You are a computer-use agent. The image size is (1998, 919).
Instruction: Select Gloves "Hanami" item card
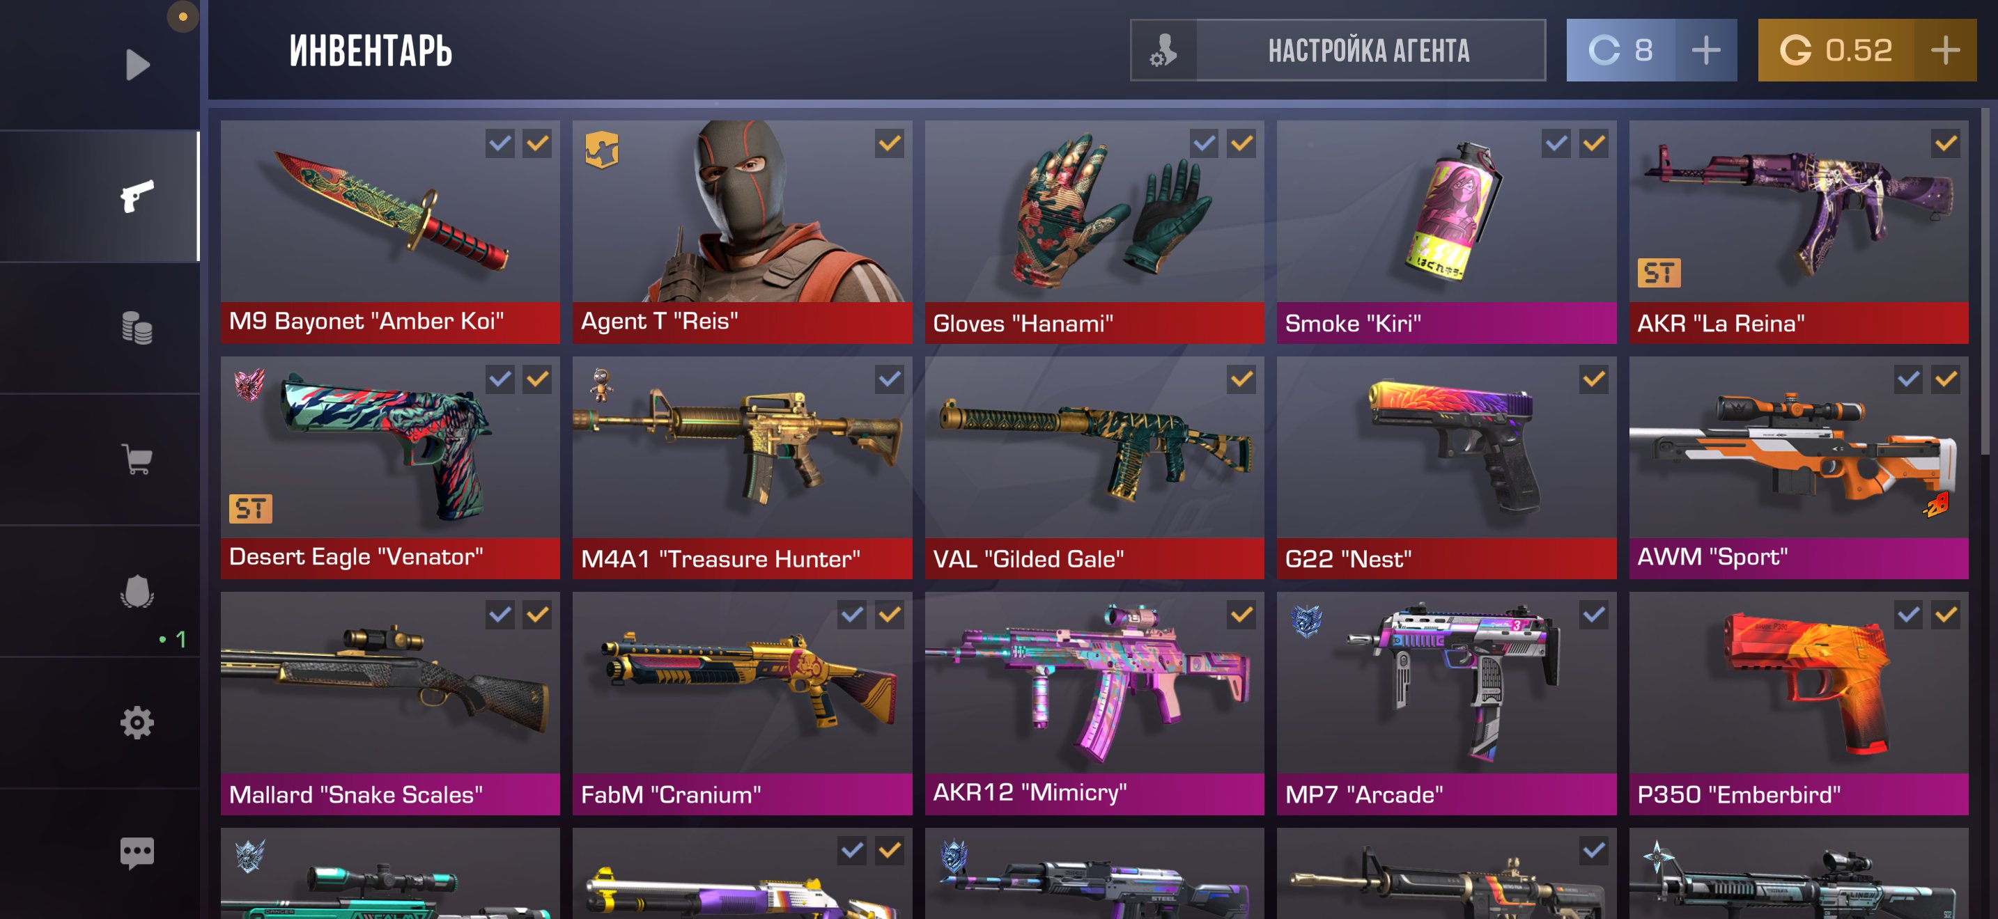coord(1094,232)
